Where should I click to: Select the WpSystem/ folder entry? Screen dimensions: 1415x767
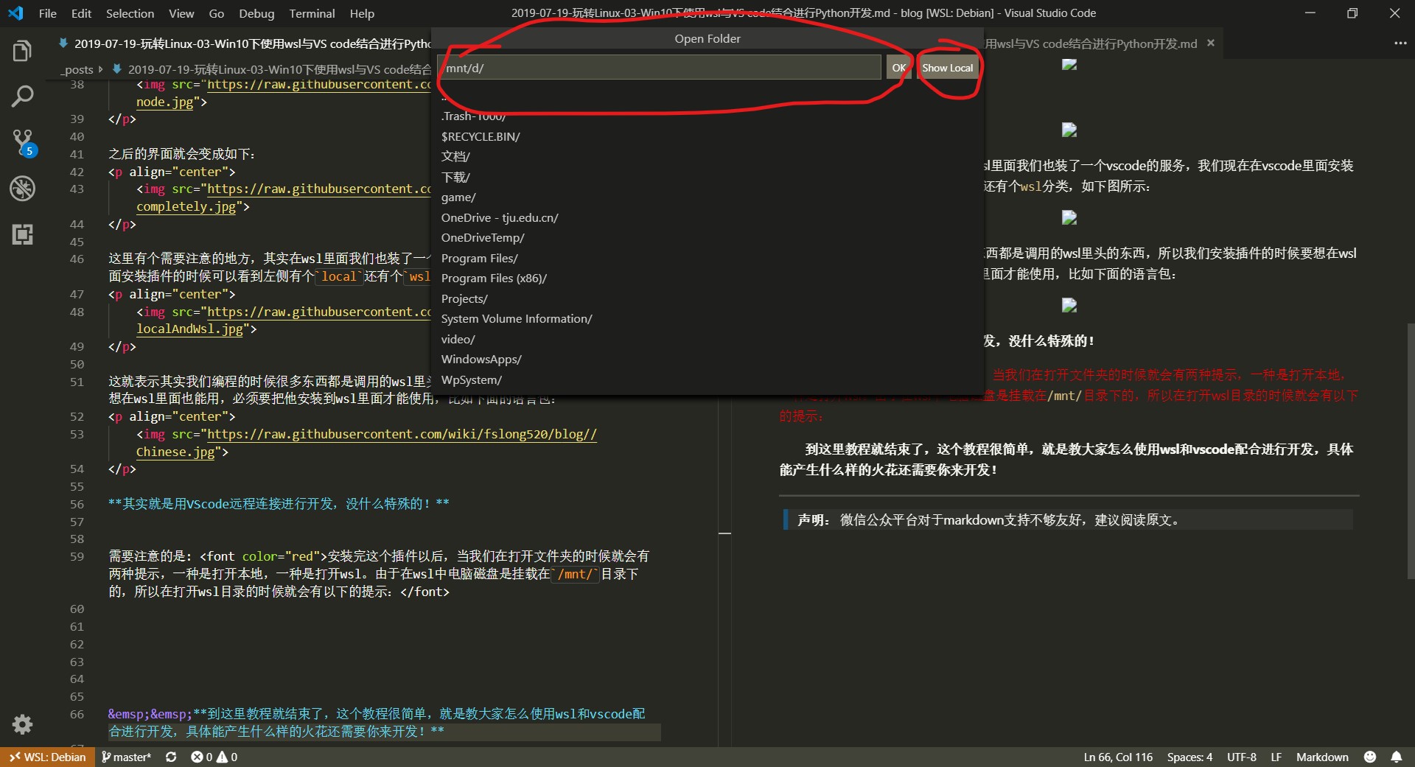[707, 379]
